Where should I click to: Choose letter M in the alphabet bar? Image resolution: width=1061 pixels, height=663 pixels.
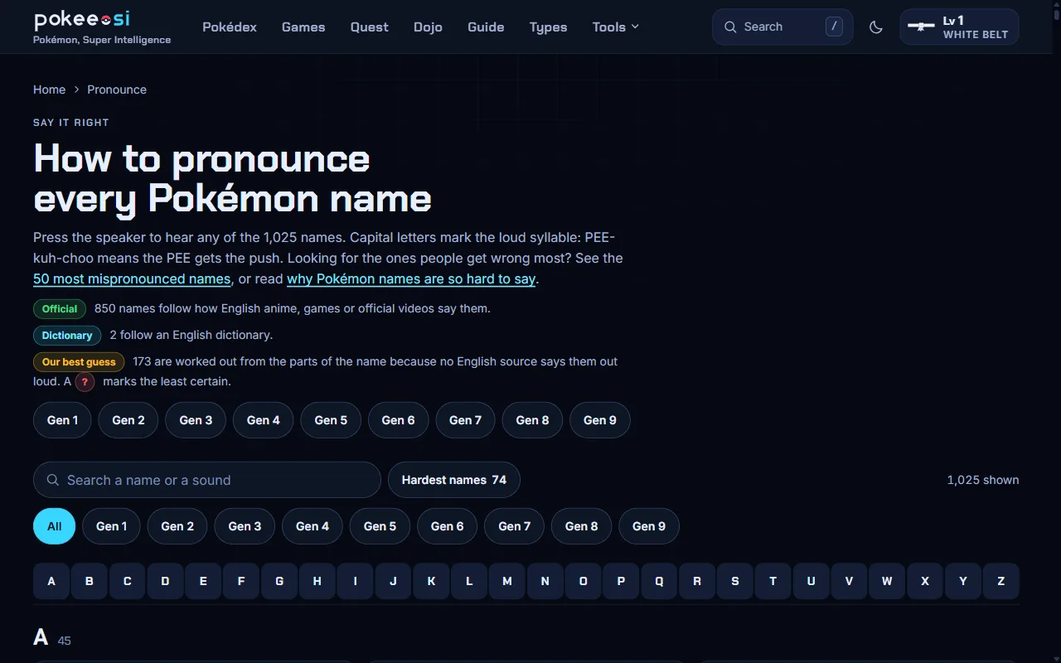[x=507, y=581]
